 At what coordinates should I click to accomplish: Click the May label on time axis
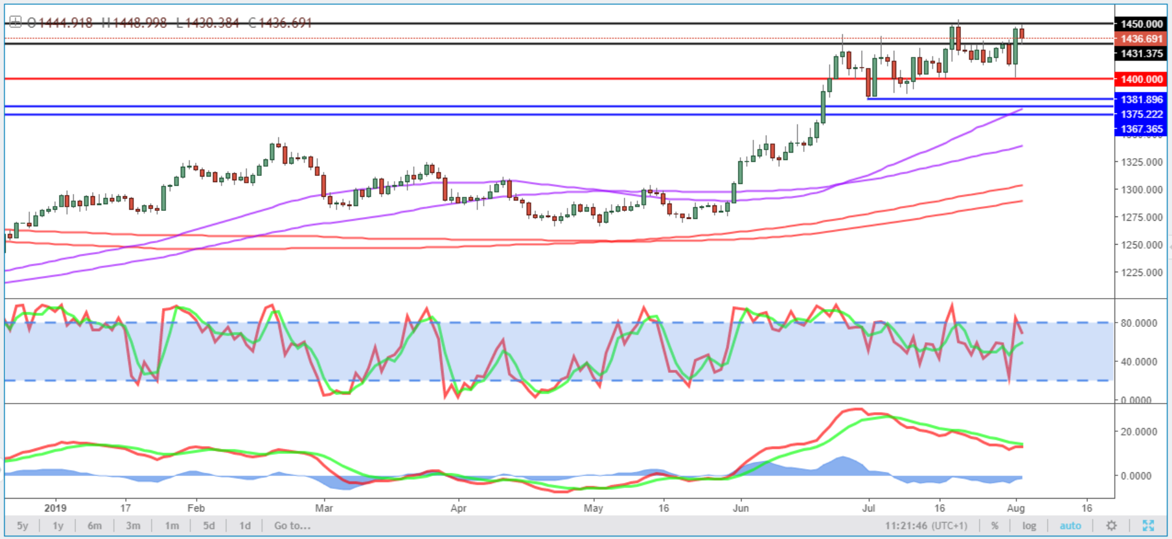(593, 508)
